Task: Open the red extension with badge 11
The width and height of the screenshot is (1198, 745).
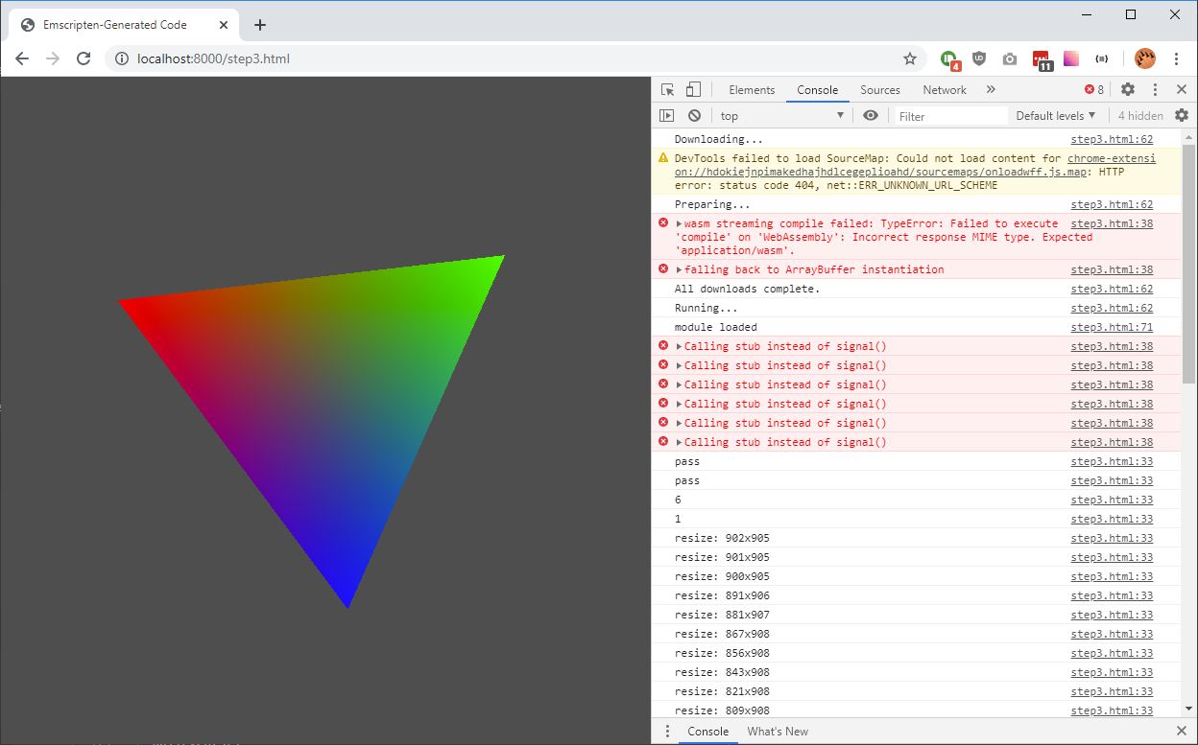Action: click(x=1042, y=59)
